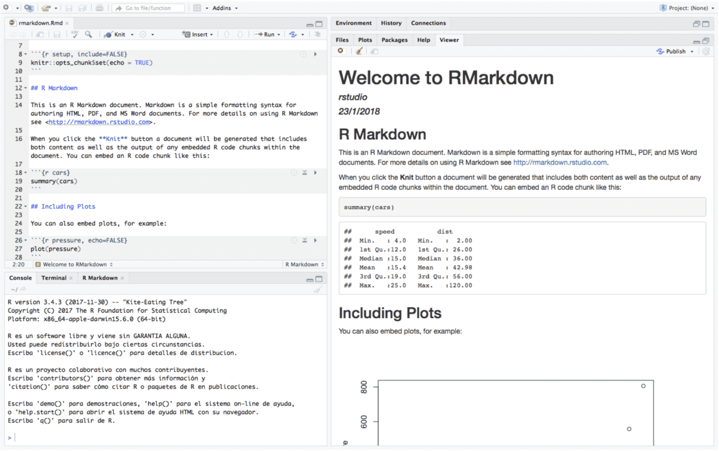Switch to the Connections tab
Viewport: 719px width, 451px height.
coord(428,23)
